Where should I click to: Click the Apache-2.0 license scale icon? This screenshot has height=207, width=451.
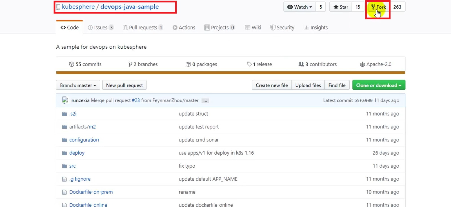point(362,64)
